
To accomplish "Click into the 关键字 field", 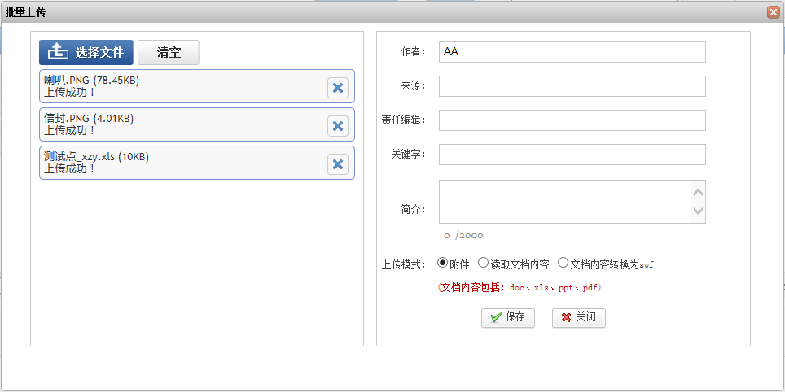I will [572, 155].
